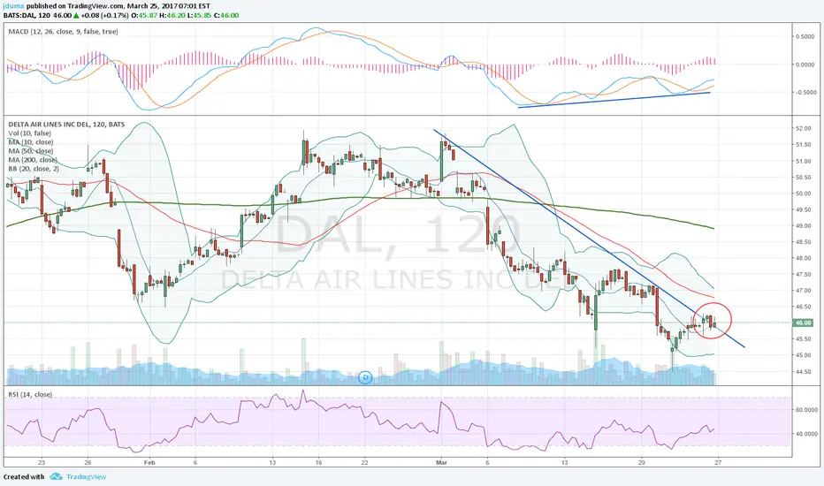Viewport: 824px width, 486px height.
Task: Select the MA (50, close) legend entry
Action: tap(30, 151)
